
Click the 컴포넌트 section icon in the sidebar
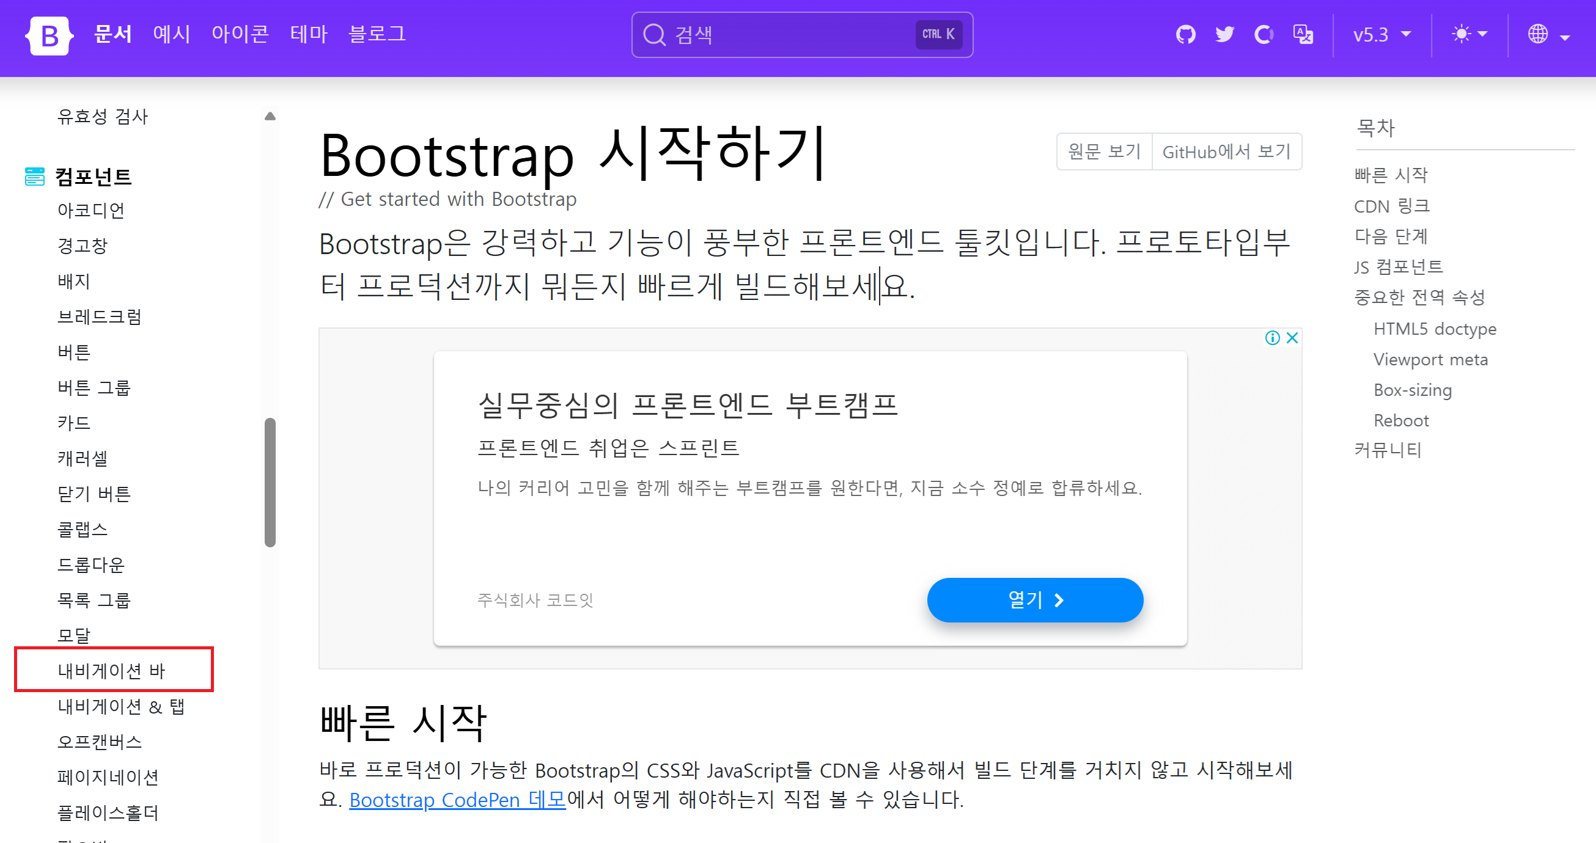35,177
